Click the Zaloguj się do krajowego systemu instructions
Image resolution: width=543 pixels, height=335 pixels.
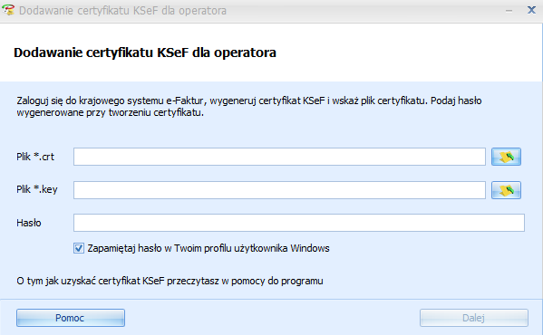[x=249, y=107]
